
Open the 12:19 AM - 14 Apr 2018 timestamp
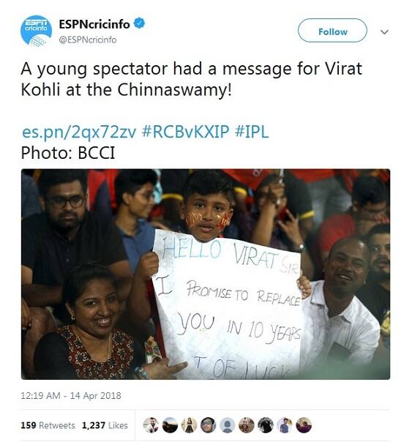click(71, 396)
